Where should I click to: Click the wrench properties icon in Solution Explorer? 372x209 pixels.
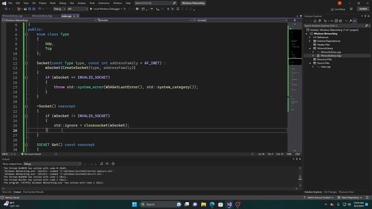tap(350, 21)
